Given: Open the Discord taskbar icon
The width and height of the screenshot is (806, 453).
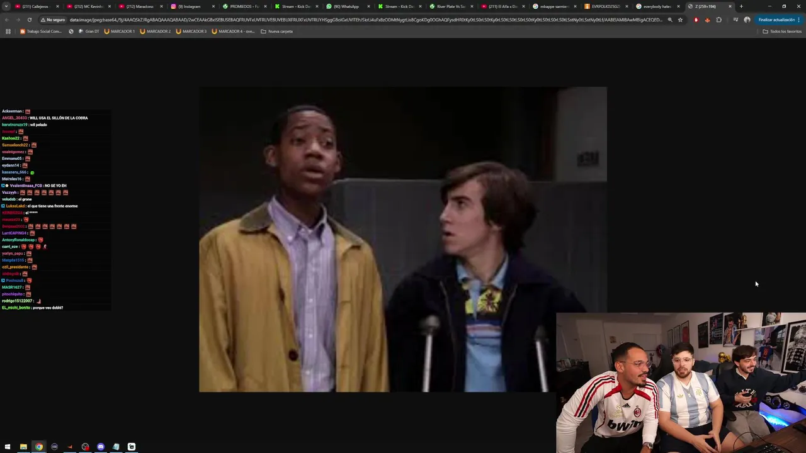Looking at the screenshot, I should (x=101, y=447).
